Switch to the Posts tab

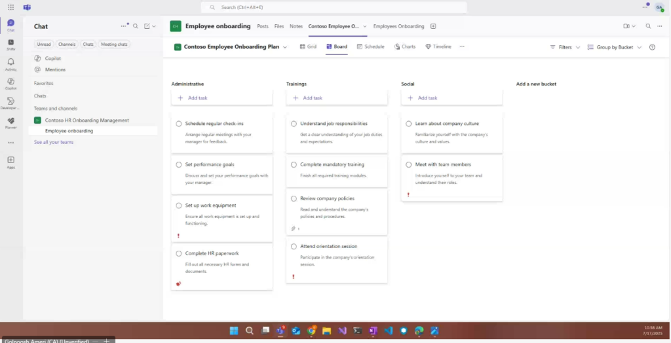click(263, 26)
